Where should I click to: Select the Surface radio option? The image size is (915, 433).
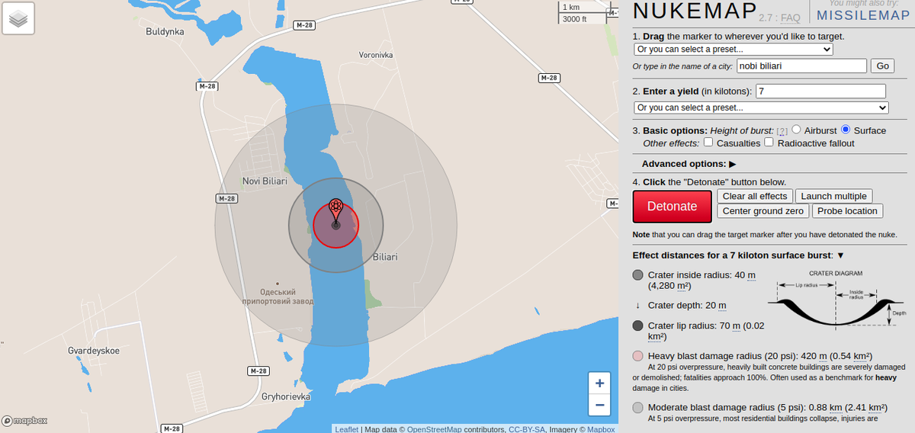pyautogui.click(x=846, y=130)
